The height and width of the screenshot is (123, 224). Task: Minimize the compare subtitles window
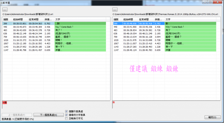click(x=205, y=2)
